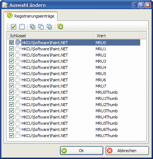The width and height of the screenshot is (153, 159).
Task: Uncheck the MRU0 entry checkbox
Action: [x=11, y=43]
